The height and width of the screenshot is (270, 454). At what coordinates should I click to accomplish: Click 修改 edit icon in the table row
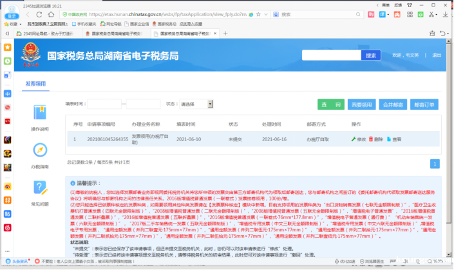358,139
